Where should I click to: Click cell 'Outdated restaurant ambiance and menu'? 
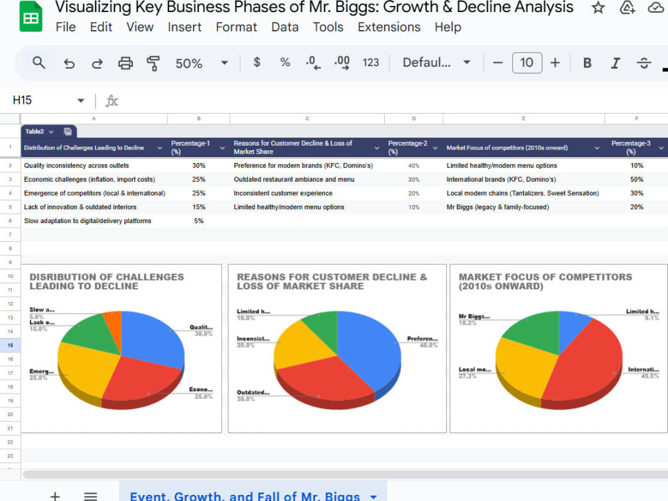307,179
